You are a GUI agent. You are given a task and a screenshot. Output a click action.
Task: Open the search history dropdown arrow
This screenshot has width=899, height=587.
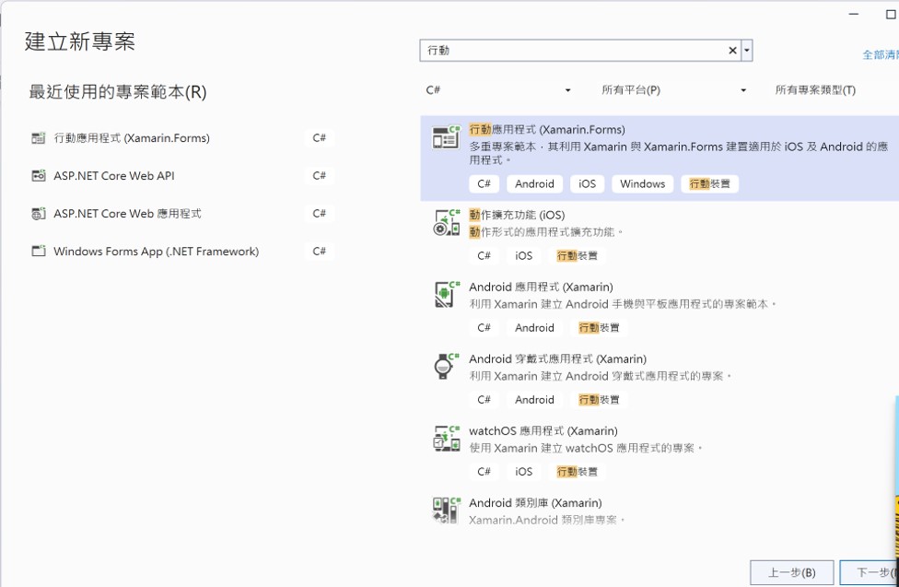pyautogui.click(x=746, y=51)
